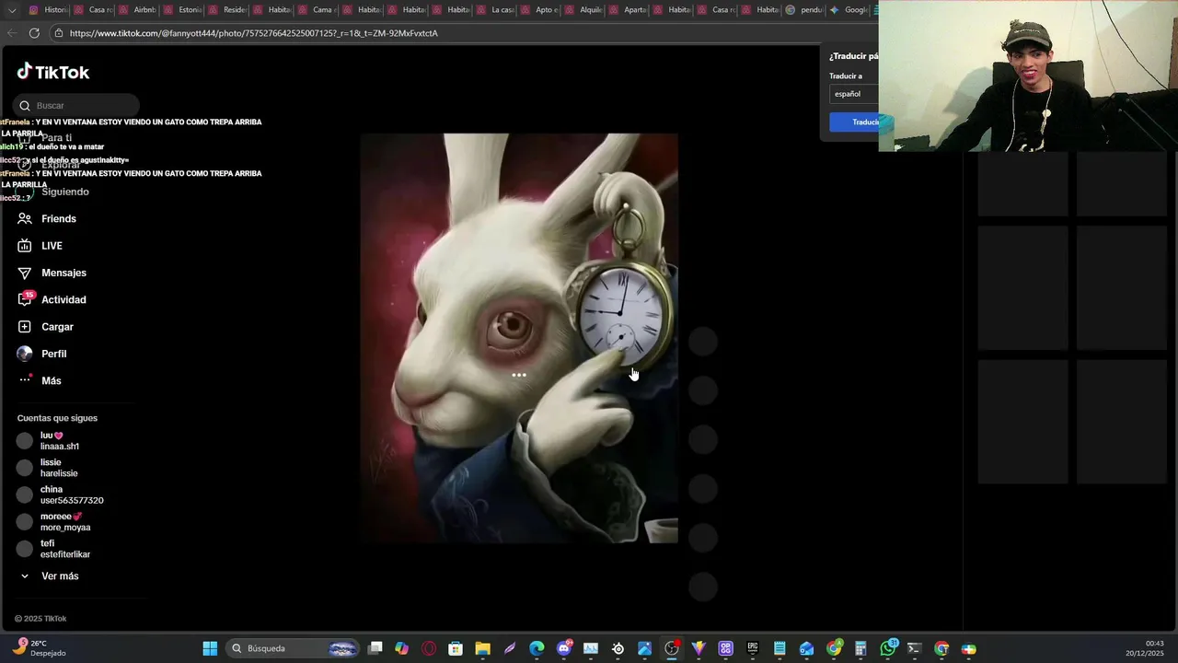Image resolution: width=1178 pixels, height=663 pixels.
Task: Open WhatsApp from the taskbar
Action: click(888, 648)
